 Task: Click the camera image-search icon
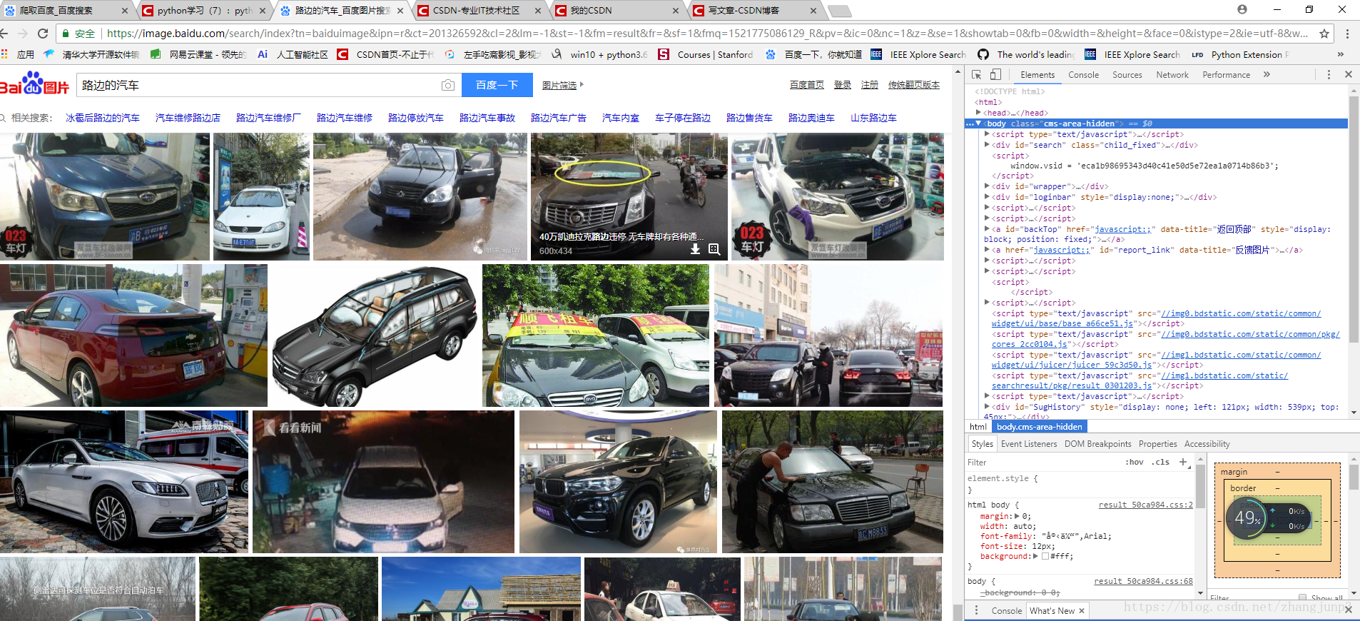447,85
